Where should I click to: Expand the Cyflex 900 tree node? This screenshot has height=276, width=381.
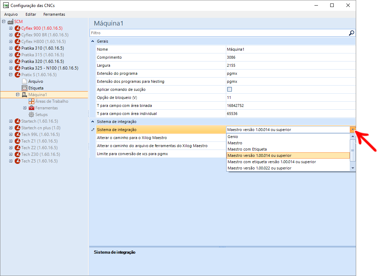[x=11, y=28]
